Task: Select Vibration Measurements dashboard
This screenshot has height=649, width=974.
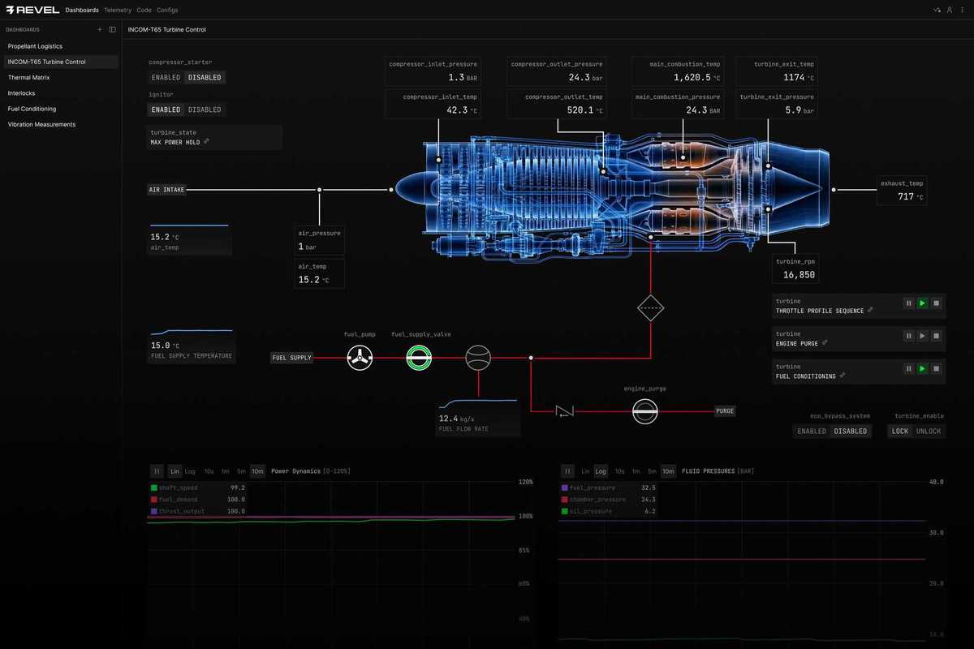Action: click(41, 124)
